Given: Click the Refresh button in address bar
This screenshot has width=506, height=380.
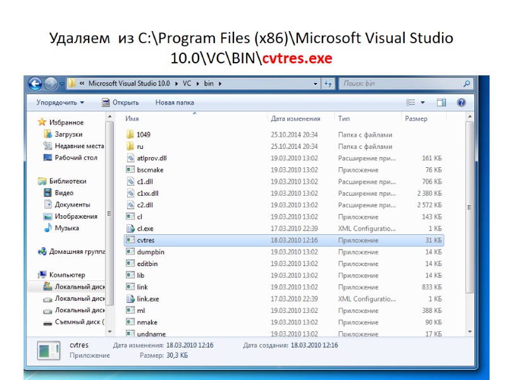Looking at the screenshot, I should pyautogui.click(x=328, y=84).
